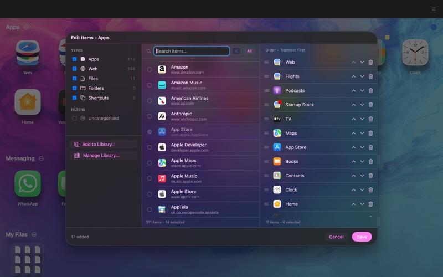Screen dimensions: 443x277
Task: Click the drag handle beside Podcasts
Action: (266, 90)
